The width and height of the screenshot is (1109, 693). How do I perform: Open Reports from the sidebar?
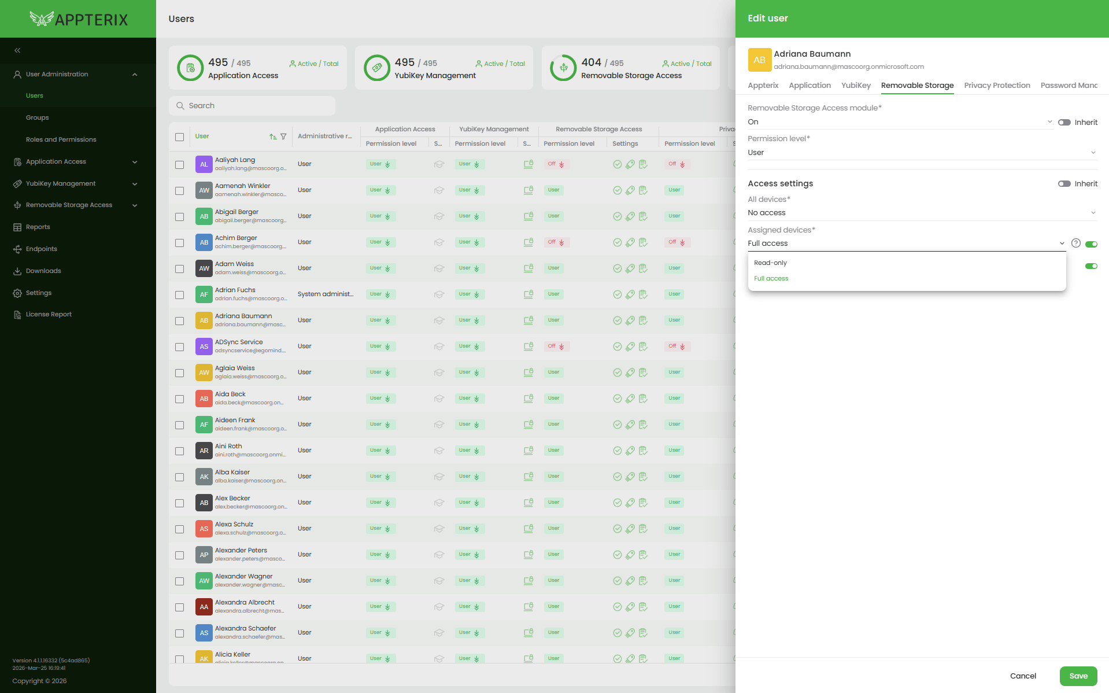[38, 227]
